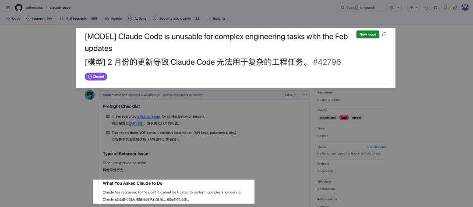Screen dimensions: 473x207
Task: Copy issue link using the copy icon
Action: (385, 34)
